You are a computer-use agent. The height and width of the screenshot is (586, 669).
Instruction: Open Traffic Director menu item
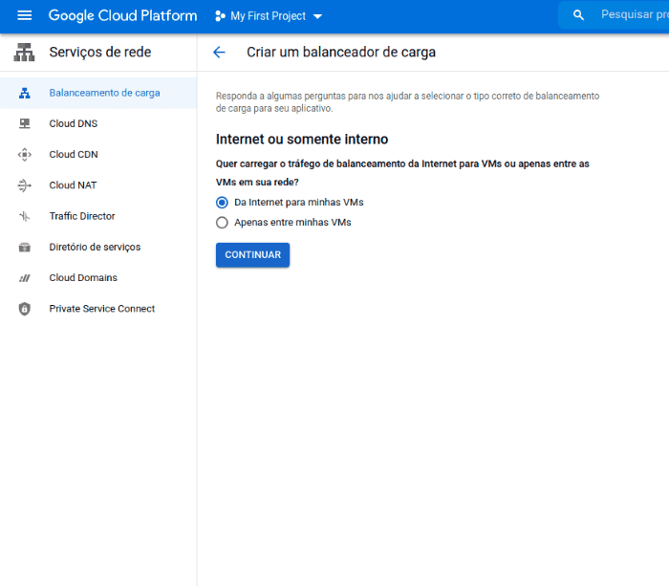82,216
